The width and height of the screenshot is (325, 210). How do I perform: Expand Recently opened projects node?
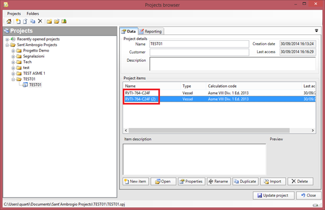click(7, 39)
